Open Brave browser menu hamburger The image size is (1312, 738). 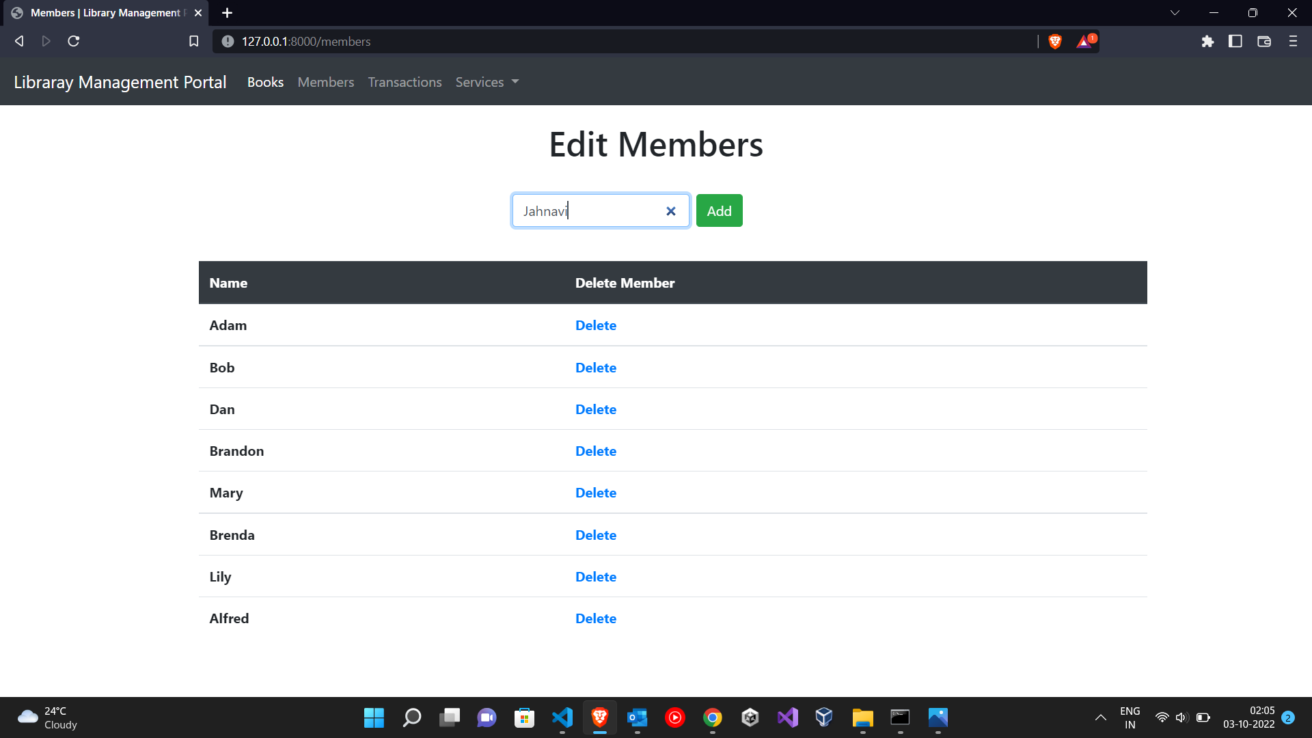coord(1293,41)
